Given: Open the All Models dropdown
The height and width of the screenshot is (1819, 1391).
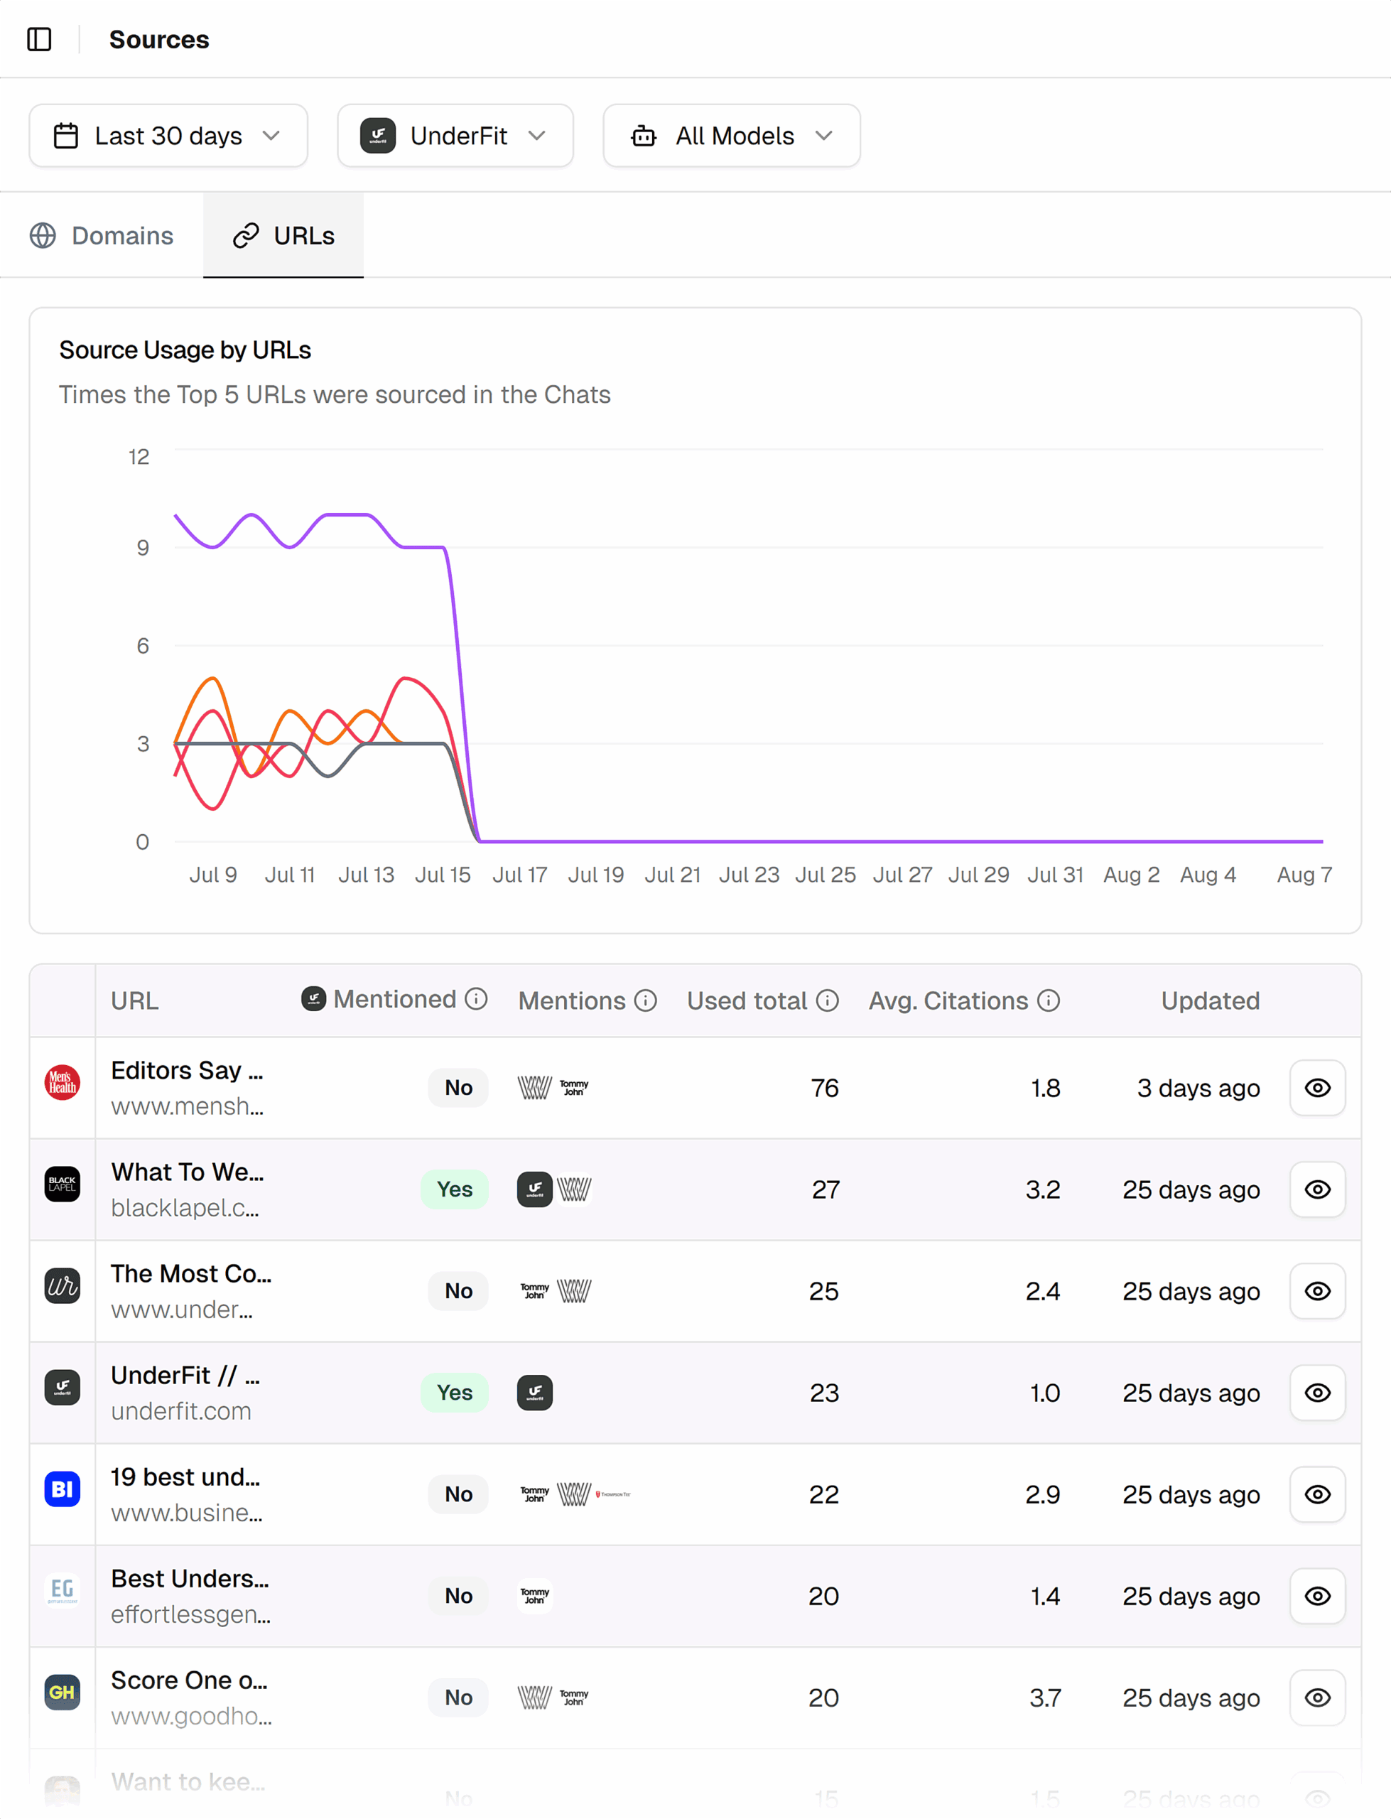Looking at the screenshot, I should point(731,135).
